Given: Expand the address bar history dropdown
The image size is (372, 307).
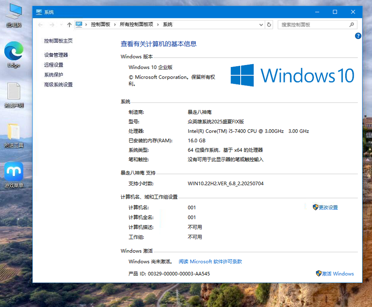Looking at the screenshot, I should pyautogui.click(x=261, y=25).
